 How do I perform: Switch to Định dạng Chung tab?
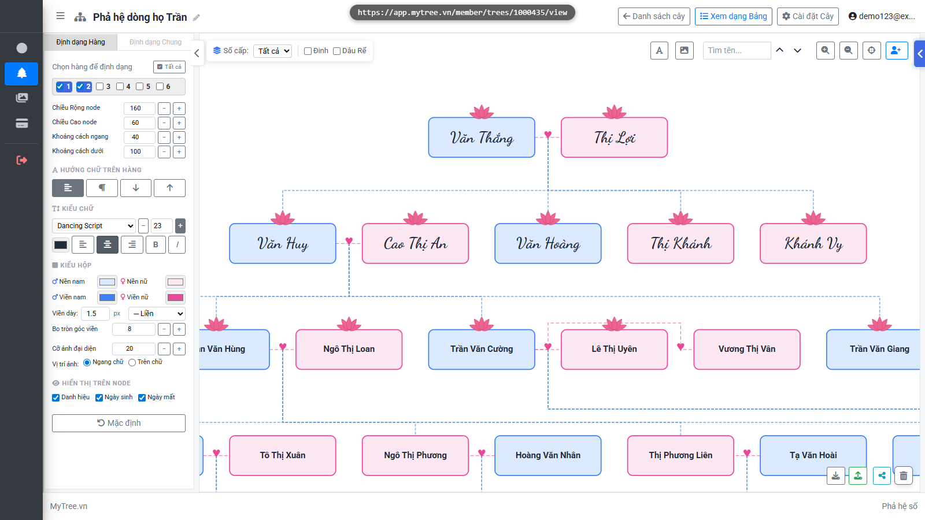click(155, 42)
